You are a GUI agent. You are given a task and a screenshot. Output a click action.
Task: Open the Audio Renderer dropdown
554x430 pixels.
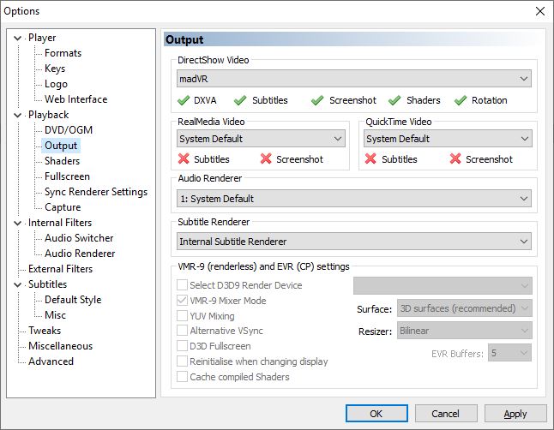point(354,199)
